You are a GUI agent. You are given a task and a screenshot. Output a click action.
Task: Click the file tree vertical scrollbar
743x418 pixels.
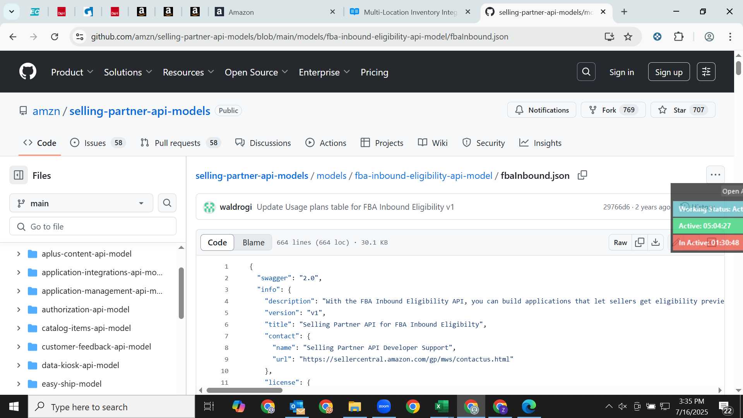click(x=181, y=293)
